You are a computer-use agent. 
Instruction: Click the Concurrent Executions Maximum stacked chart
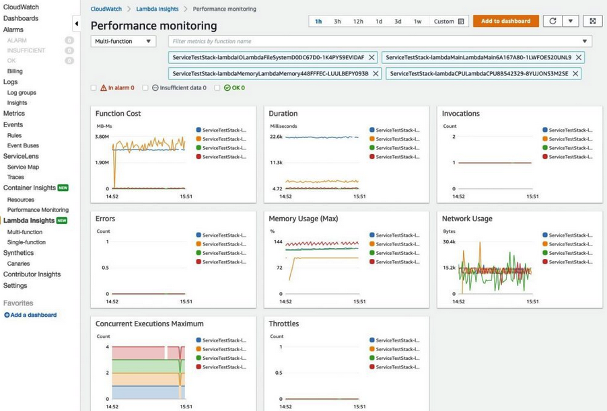coord(149,373)
